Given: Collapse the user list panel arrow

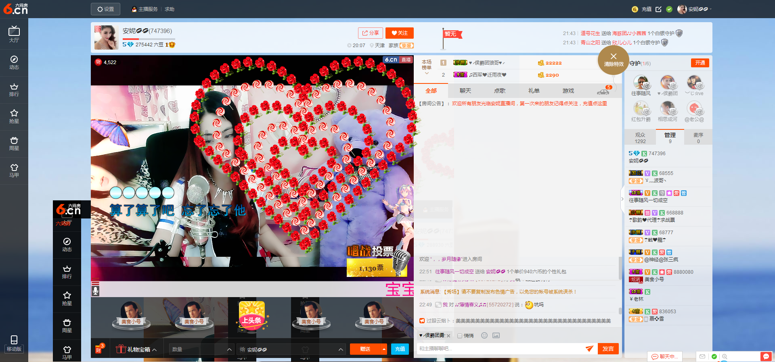Looking at the screenshot, I should click(x=622, y=199).
